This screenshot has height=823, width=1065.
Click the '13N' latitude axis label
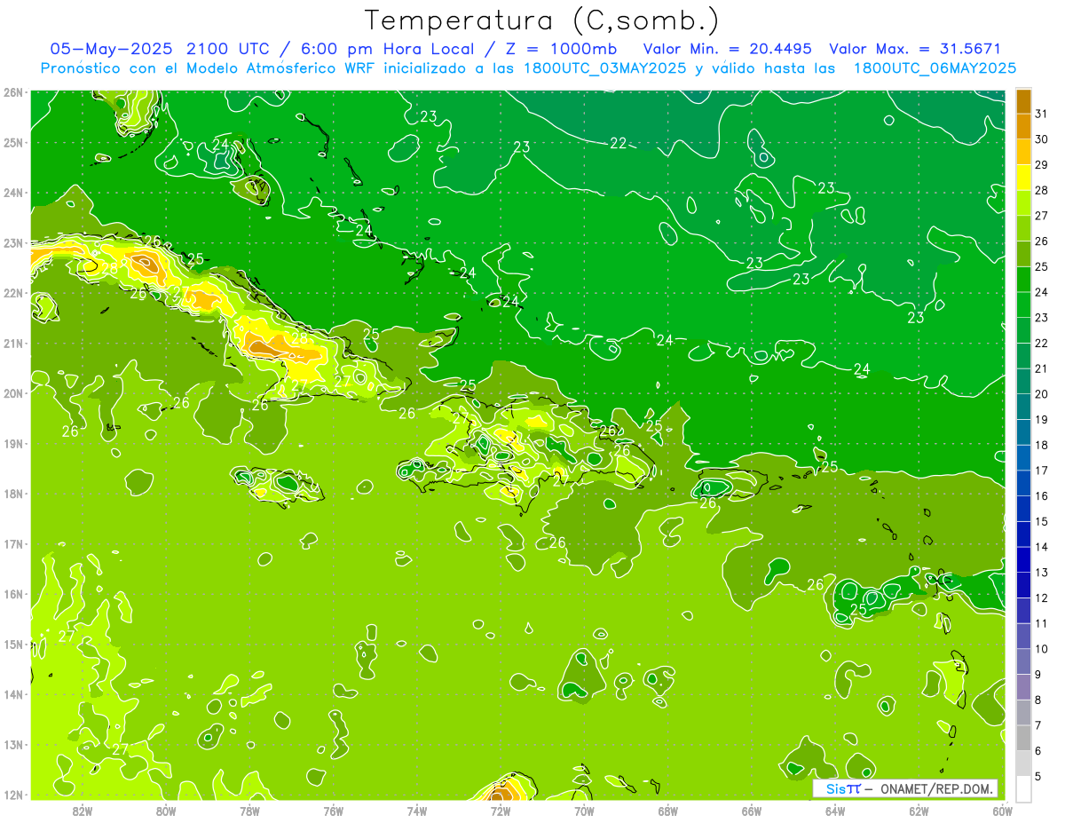click(x=12, y=745)
